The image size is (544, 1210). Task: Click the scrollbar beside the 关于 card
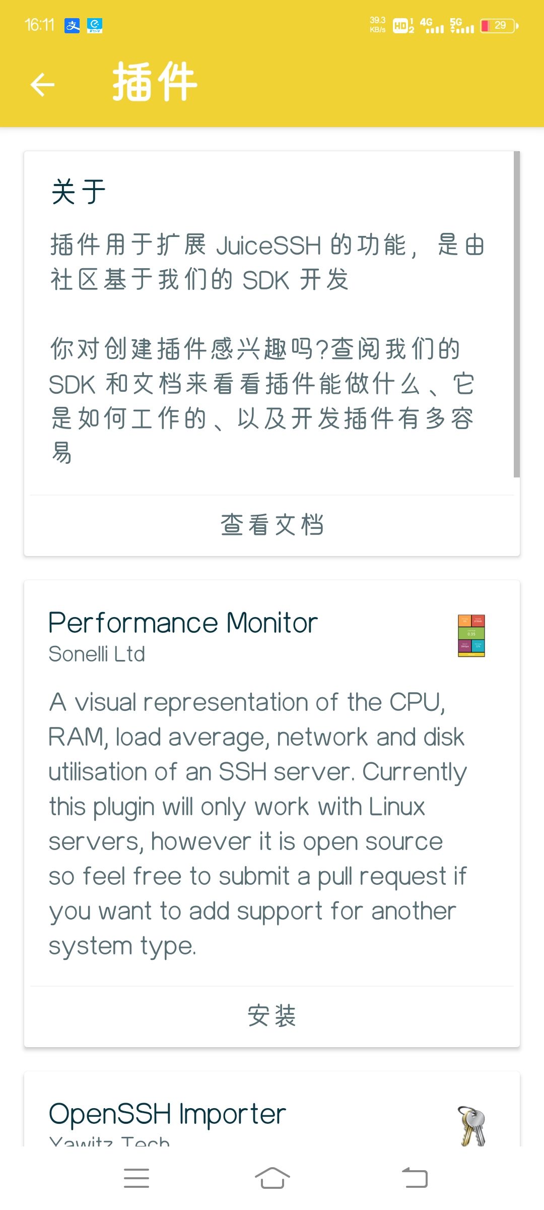(516, 314)
